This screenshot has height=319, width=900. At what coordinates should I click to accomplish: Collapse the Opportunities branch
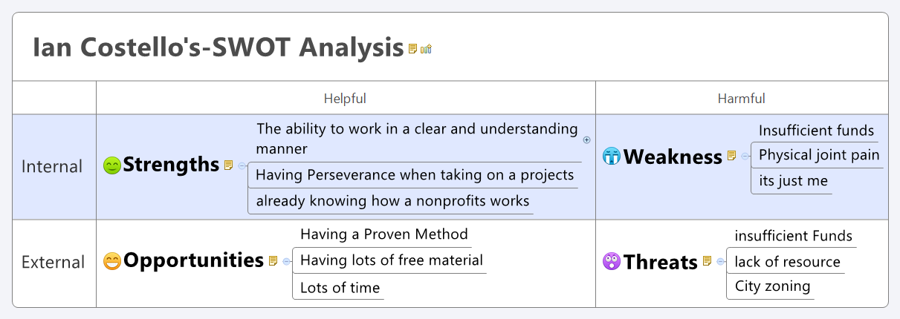[x=286, y=261]
